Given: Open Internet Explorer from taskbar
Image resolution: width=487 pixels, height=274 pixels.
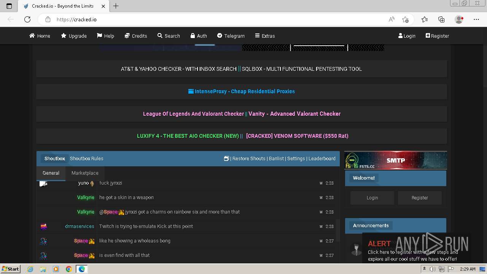Looking at the screenshot, I should pyautogui.click(x=30, y=269).
